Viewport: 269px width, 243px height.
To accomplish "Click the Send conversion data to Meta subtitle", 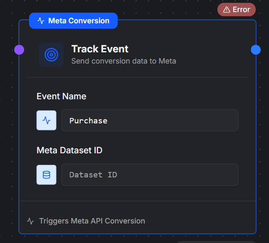I will pos(124,61).
